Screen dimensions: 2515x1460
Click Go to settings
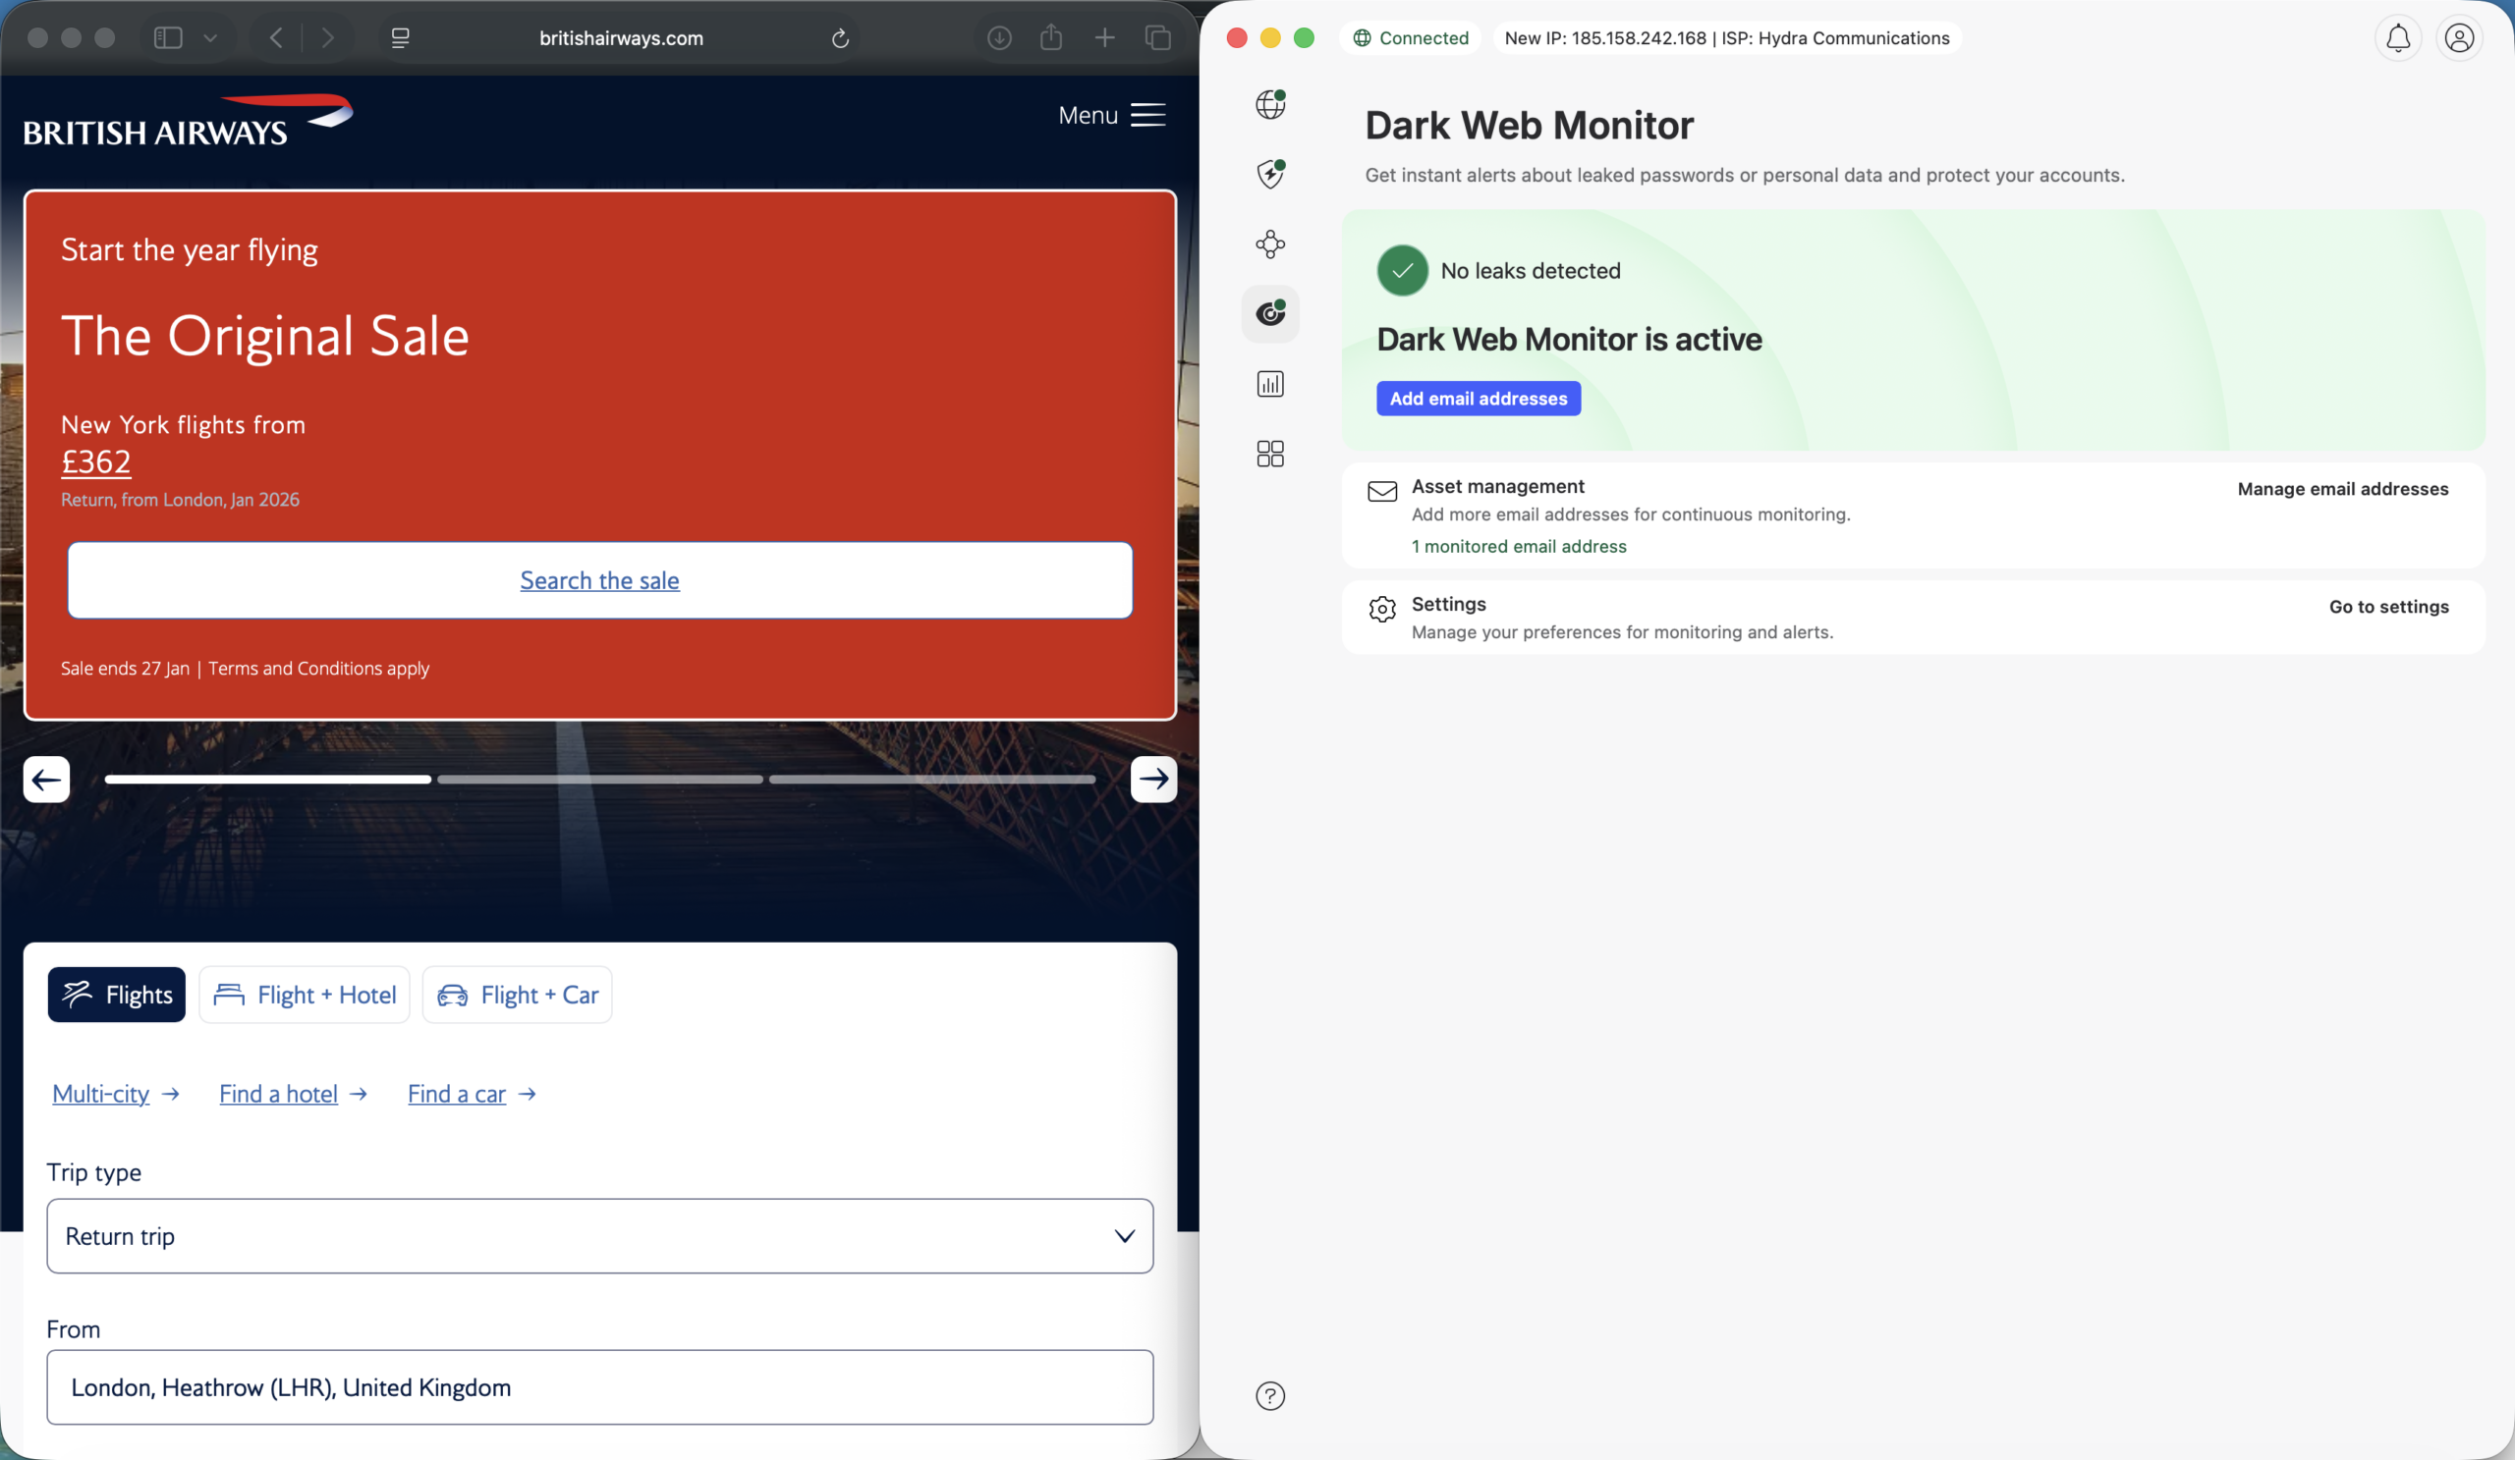tap(2388, 607)
